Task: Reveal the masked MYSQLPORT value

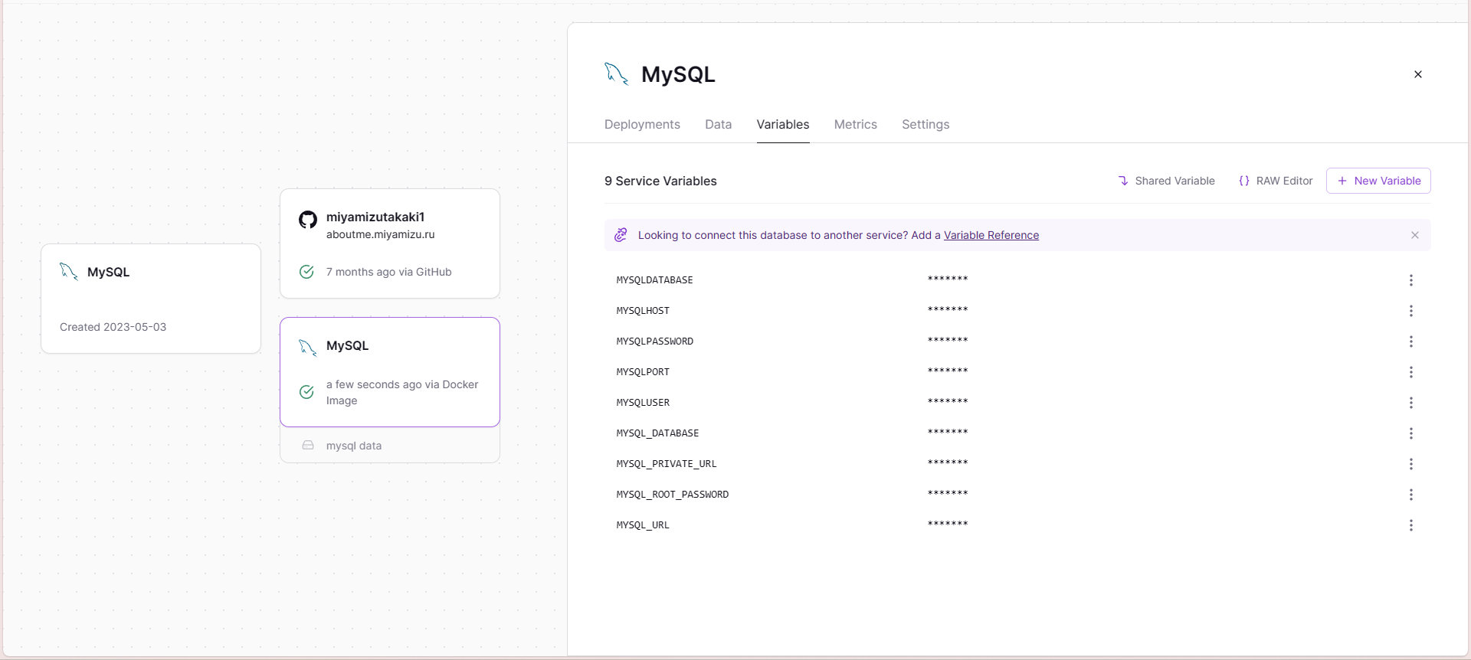Action: [x=948, y=371]
